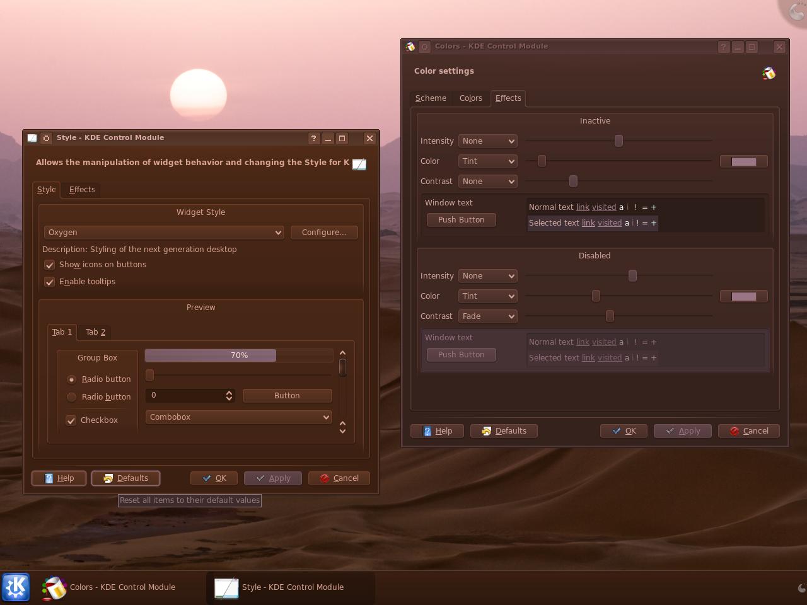Minimize the Style window
807x605 pixels.
[x=328, y=138]
